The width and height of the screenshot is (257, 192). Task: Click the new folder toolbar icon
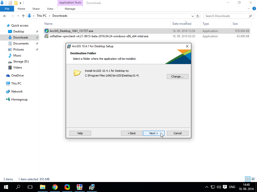point(16,3)
